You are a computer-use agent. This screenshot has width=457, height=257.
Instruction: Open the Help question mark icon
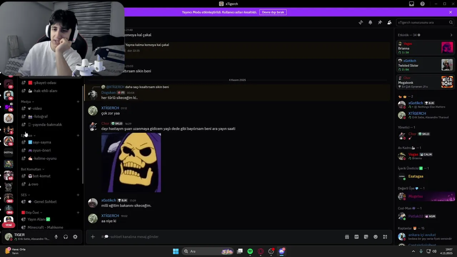pos(422,4)
